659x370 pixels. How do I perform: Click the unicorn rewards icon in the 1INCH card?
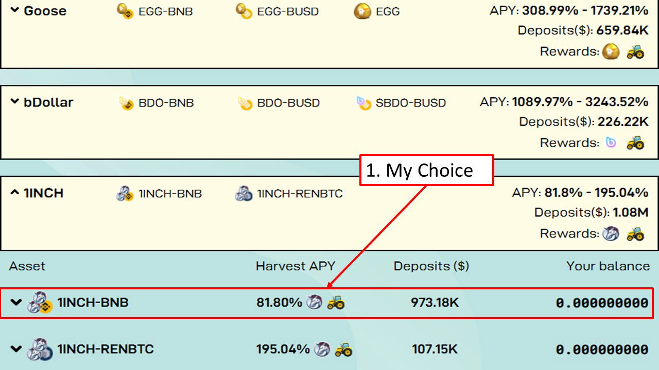(611, 234)
